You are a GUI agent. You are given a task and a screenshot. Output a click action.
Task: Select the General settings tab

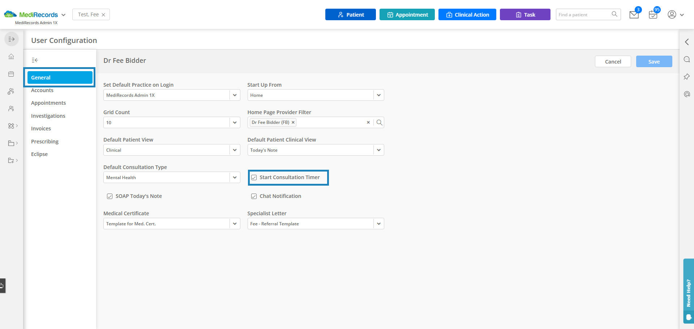60,77
